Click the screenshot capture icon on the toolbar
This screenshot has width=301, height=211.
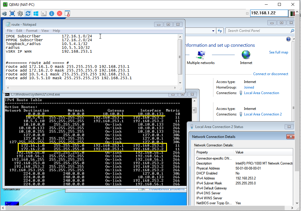click(x=67, y=13)
